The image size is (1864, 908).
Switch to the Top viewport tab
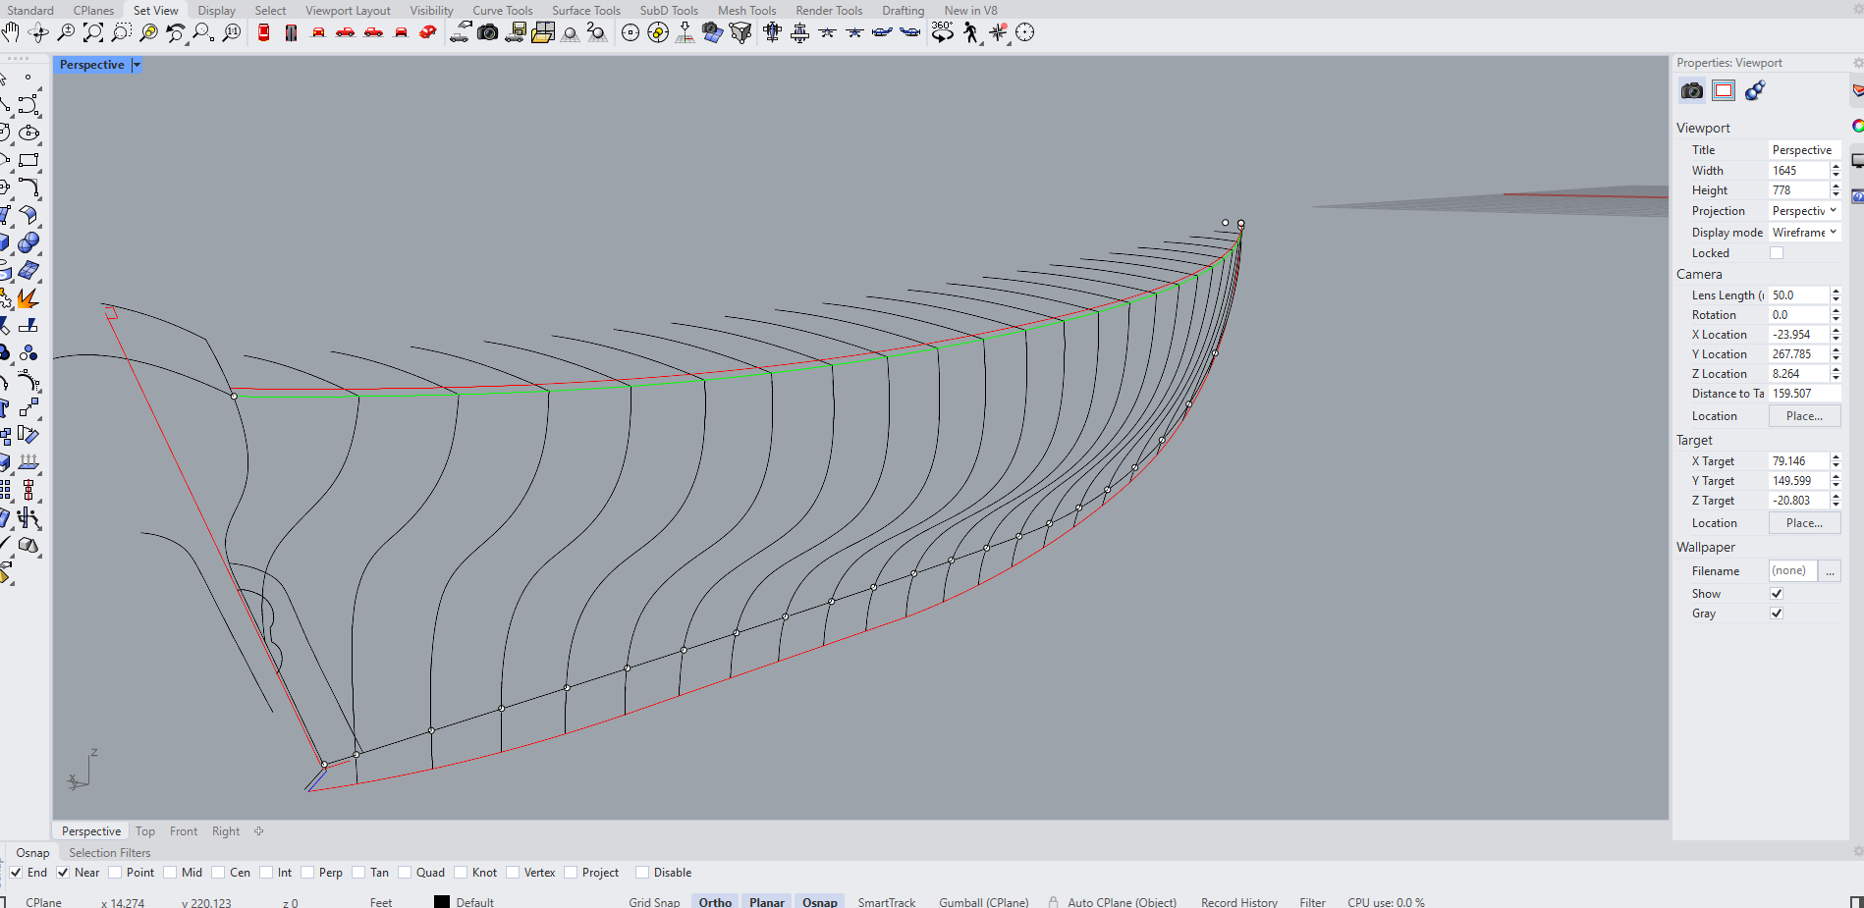tap(145, 831)
